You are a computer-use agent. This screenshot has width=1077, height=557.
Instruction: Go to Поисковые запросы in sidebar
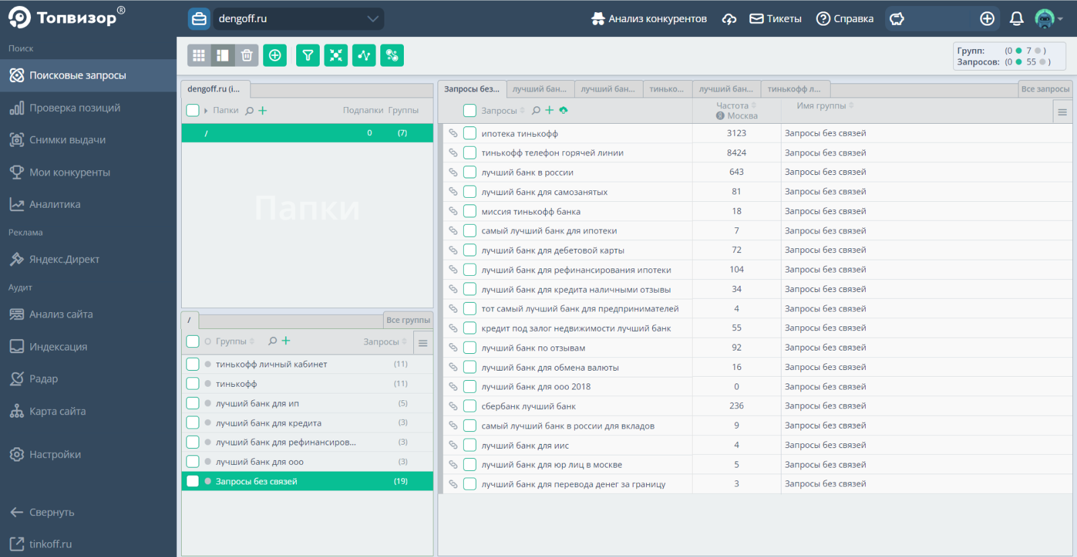[x=88, y=75]
